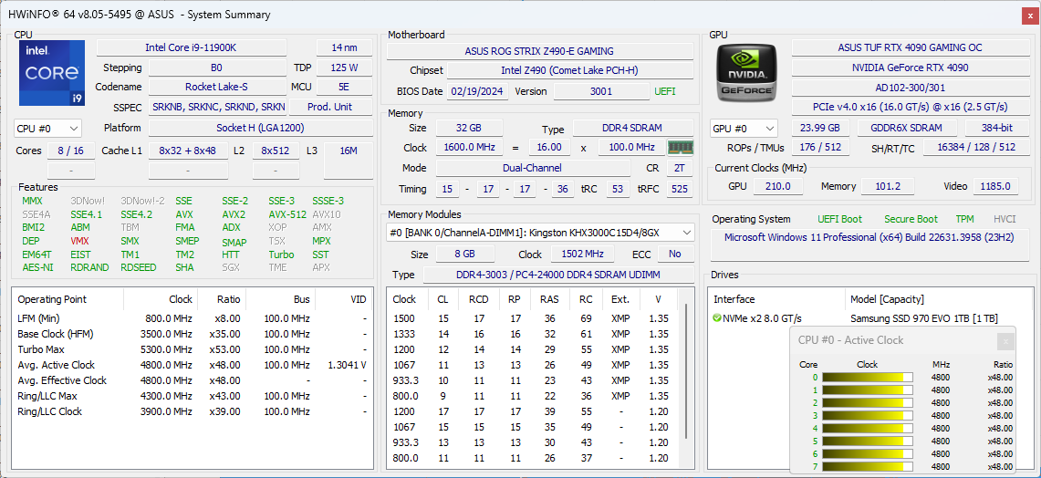Click the BIOS date 02/19/2024 field
Viewport: 1041px width, 478px height.
click(x=478, y=91)
